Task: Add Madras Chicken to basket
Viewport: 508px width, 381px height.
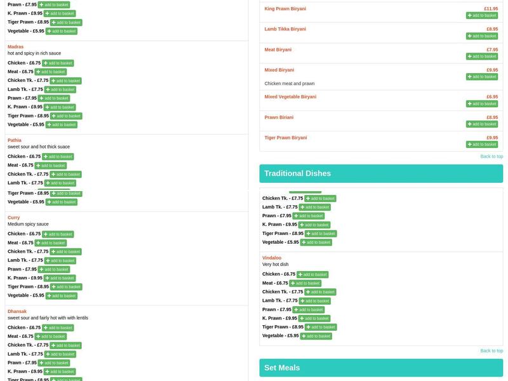Action: point(58,63)
